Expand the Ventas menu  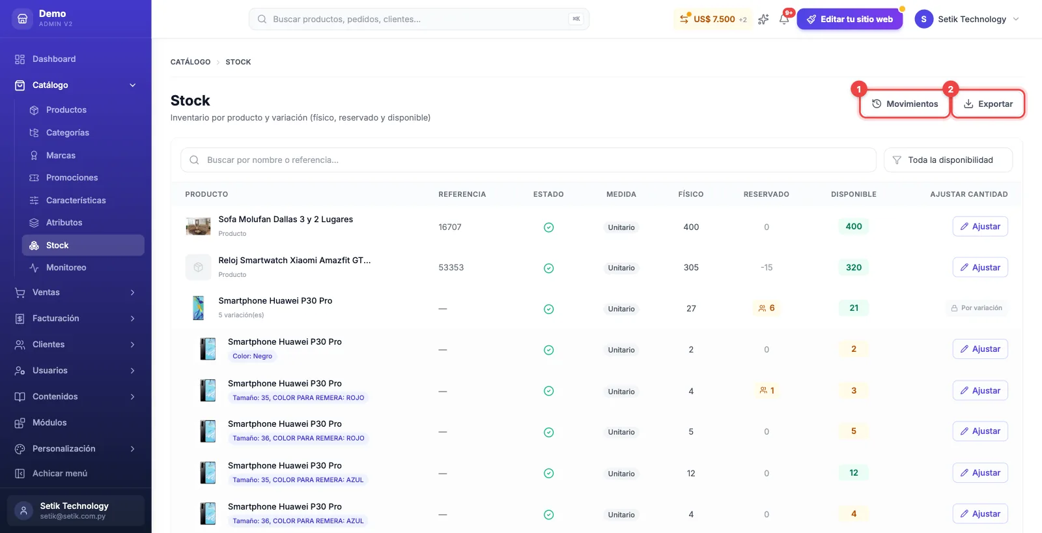tap(76, 292)
